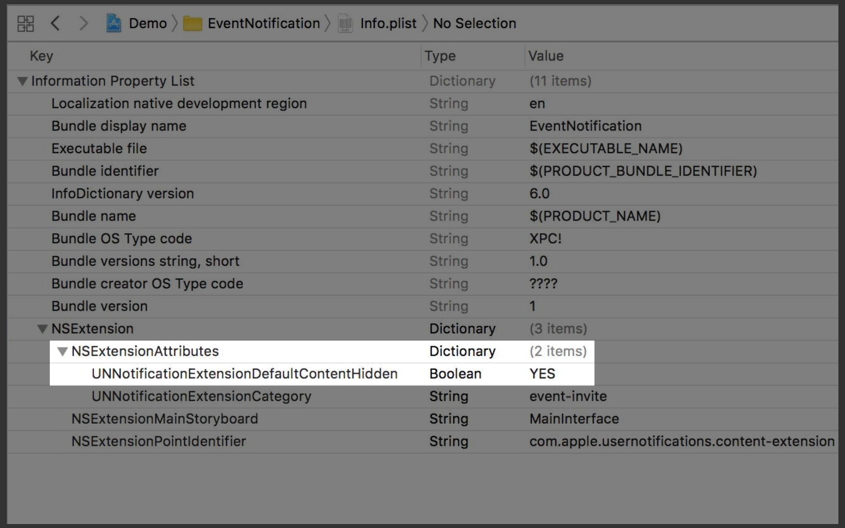Collapse the NSExtensionAttributes disclosure triangle

[62, 351]
